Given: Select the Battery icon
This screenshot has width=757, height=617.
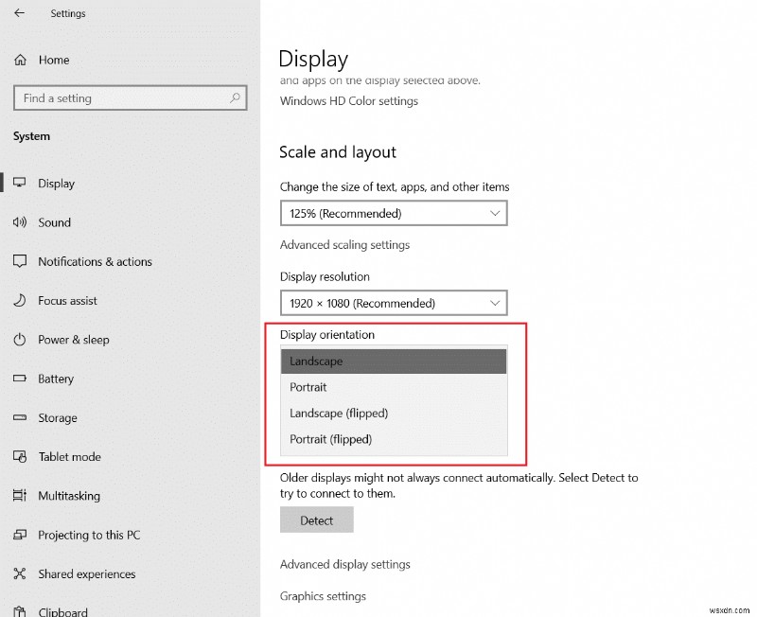Looking at the screenshot, I should [x=21, y=379].
